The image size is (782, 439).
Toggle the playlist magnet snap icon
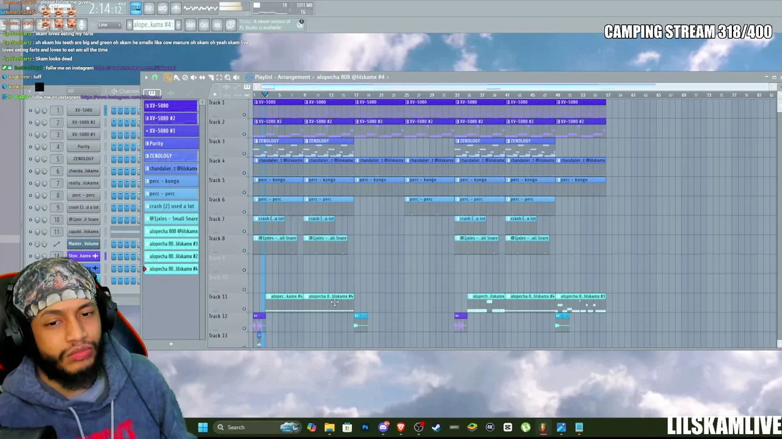click(x=155, y=77)
